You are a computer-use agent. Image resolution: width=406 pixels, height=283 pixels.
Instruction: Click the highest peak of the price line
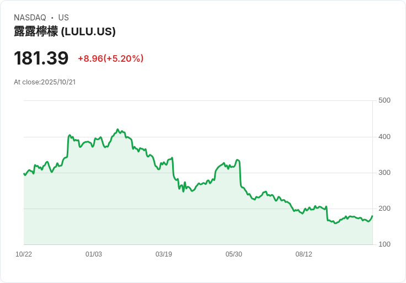coord(118,129)
